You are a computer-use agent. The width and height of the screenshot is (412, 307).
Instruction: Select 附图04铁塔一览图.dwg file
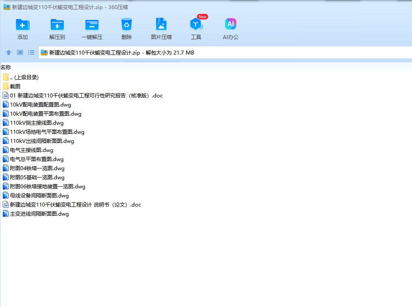[x=34, y=168]
